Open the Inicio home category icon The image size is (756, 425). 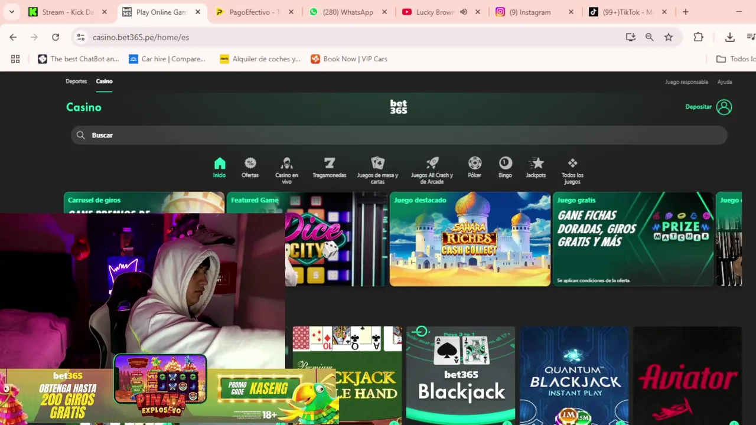220,168
